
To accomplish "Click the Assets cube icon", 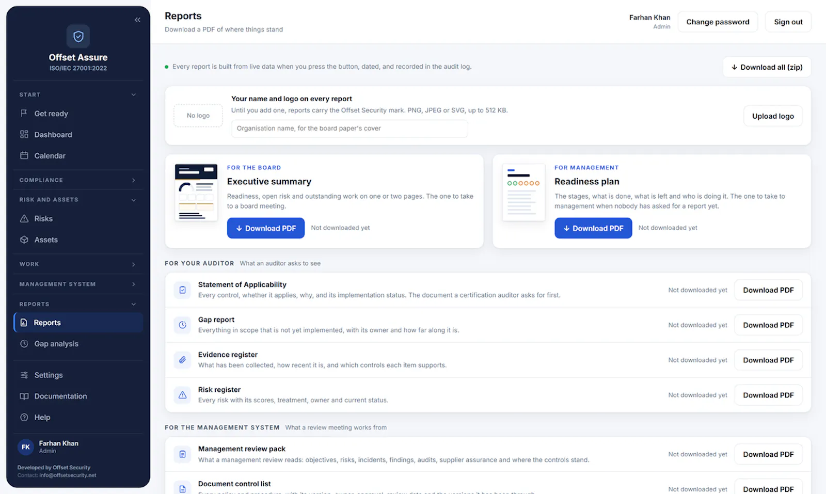I will point(24,240).
